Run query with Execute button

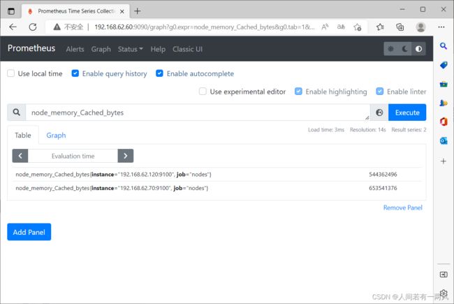pyautogui.click(x=407, y=112)
